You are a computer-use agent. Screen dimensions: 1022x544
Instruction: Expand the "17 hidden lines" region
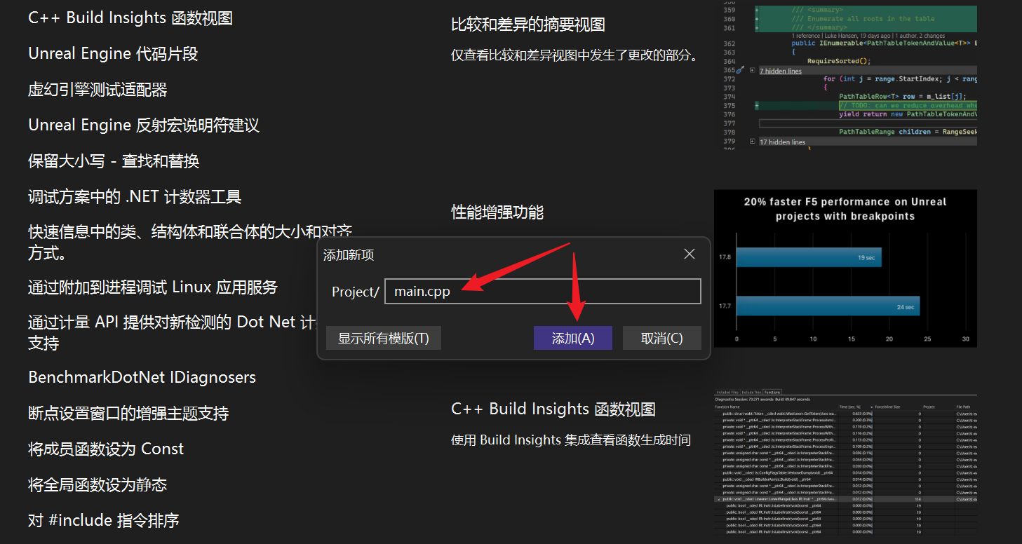pos(752,142)
